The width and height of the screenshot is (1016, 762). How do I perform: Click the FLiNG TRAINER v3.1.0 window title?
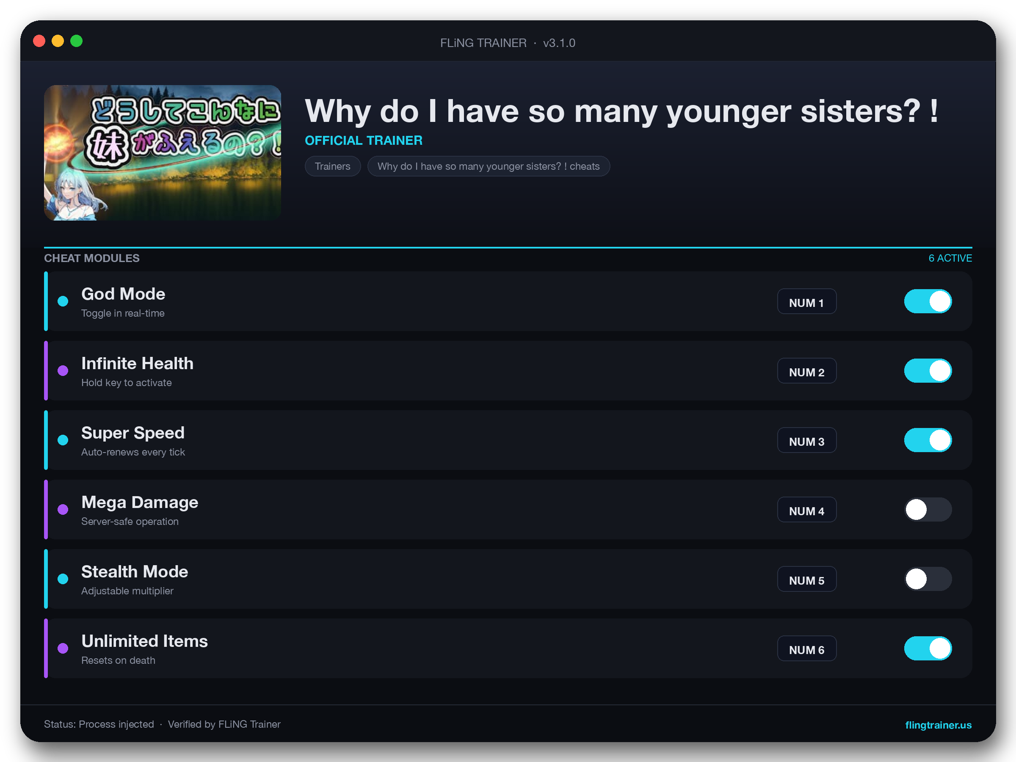click(508, 43)
